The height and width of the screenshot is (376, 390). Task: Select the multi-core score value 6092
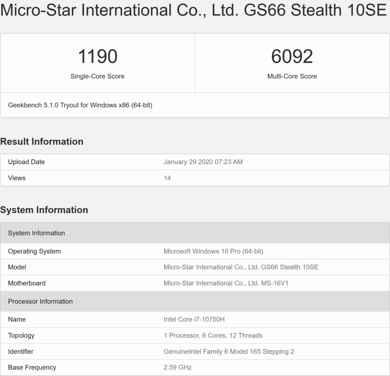292,56
